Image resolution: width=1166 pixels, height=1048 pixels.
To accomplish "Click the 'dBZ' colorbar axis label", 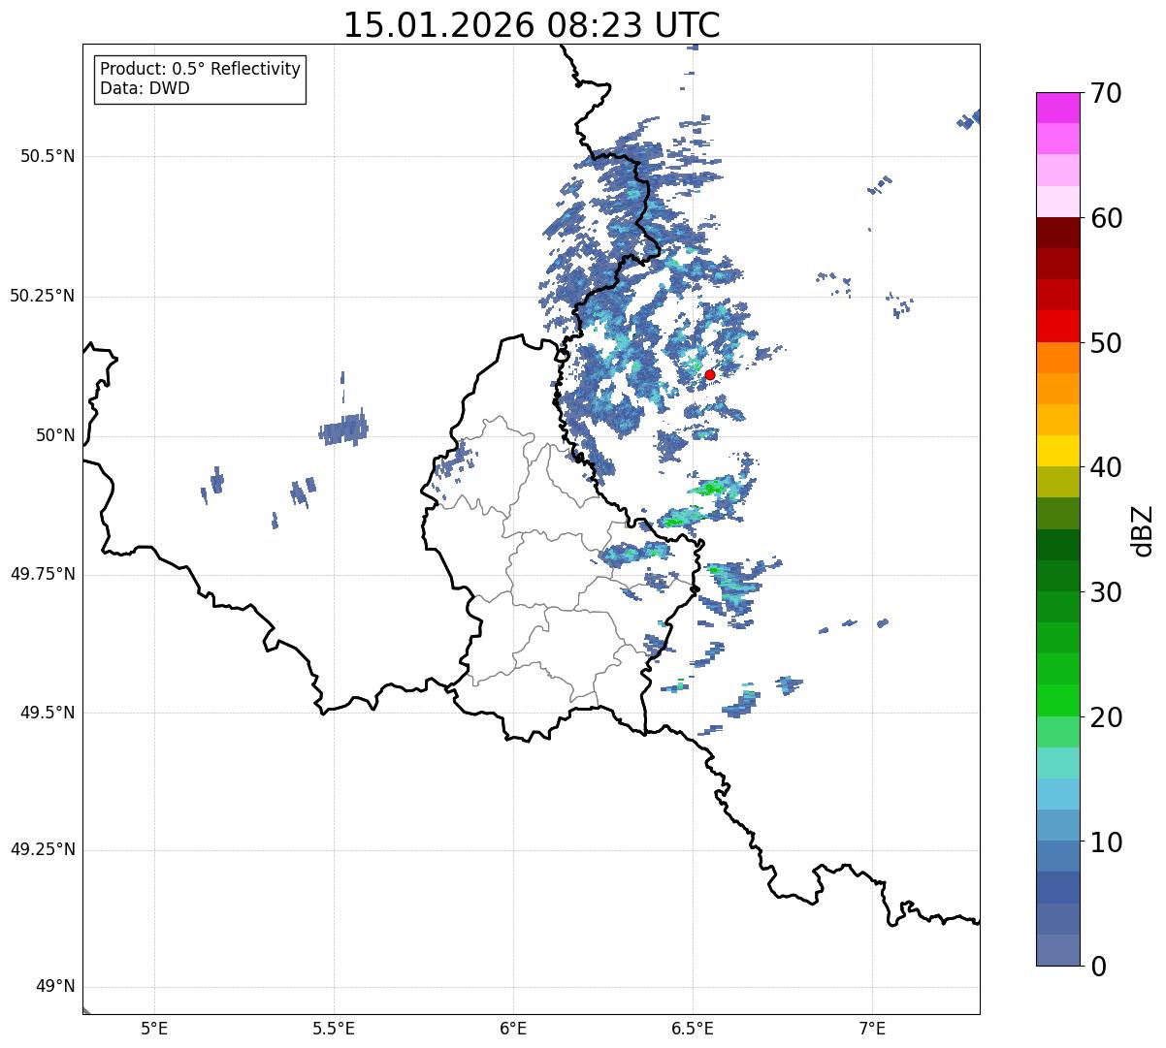I will click(1143, 529).
